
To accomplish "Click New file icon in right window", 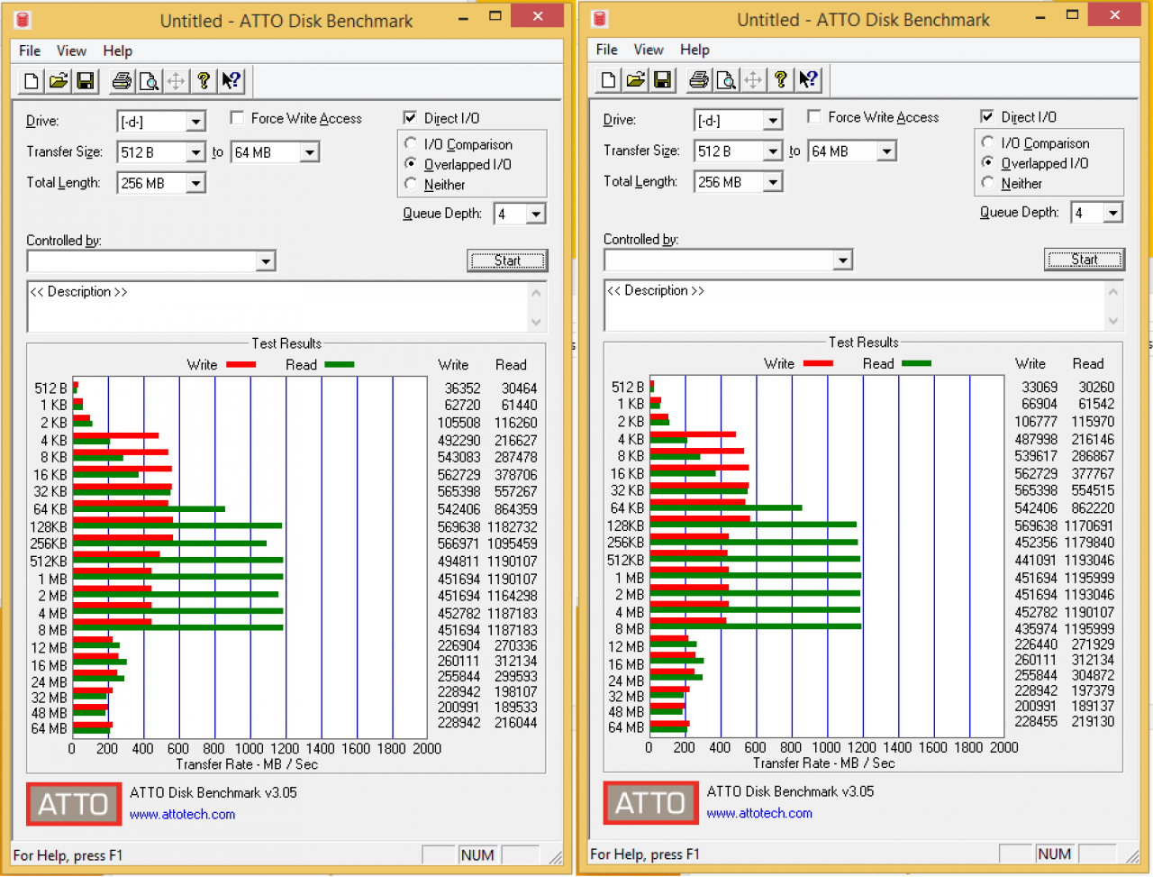I will tap(609, 80).
